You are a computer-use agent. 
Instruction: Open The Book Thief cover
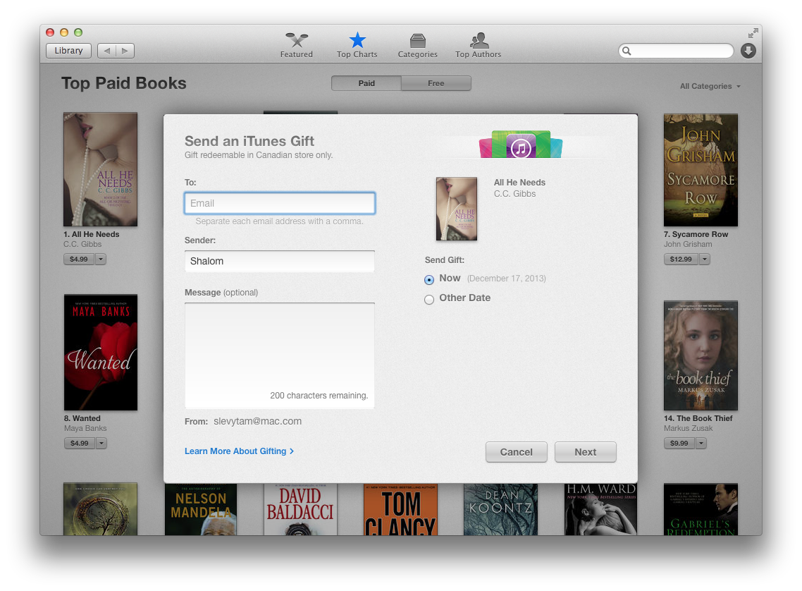pos(701,355)
